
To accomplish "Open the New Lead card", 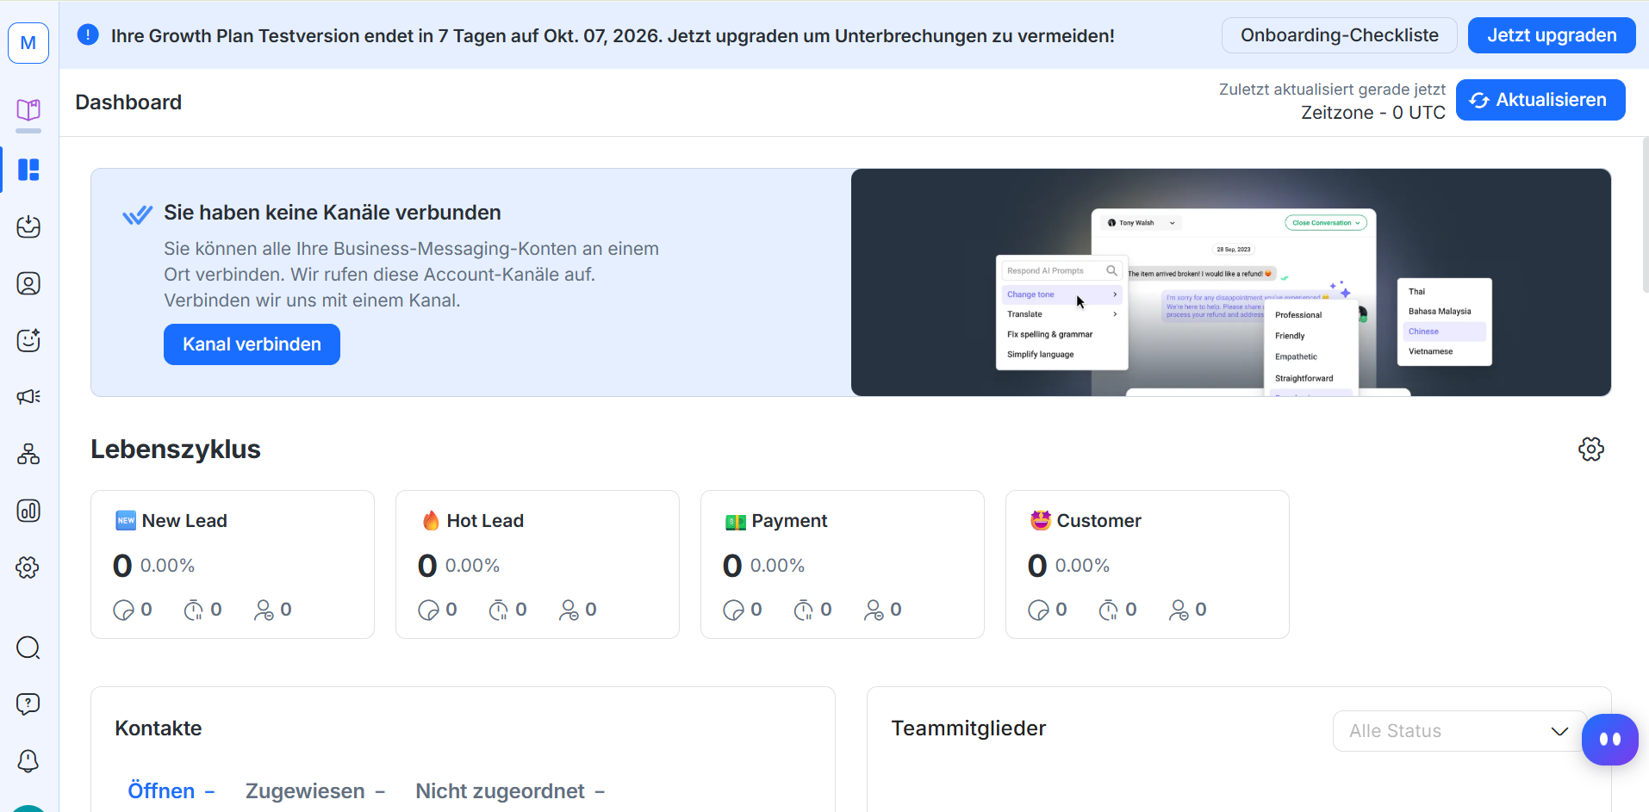I will pyautogui.click(x=233, y=565).
